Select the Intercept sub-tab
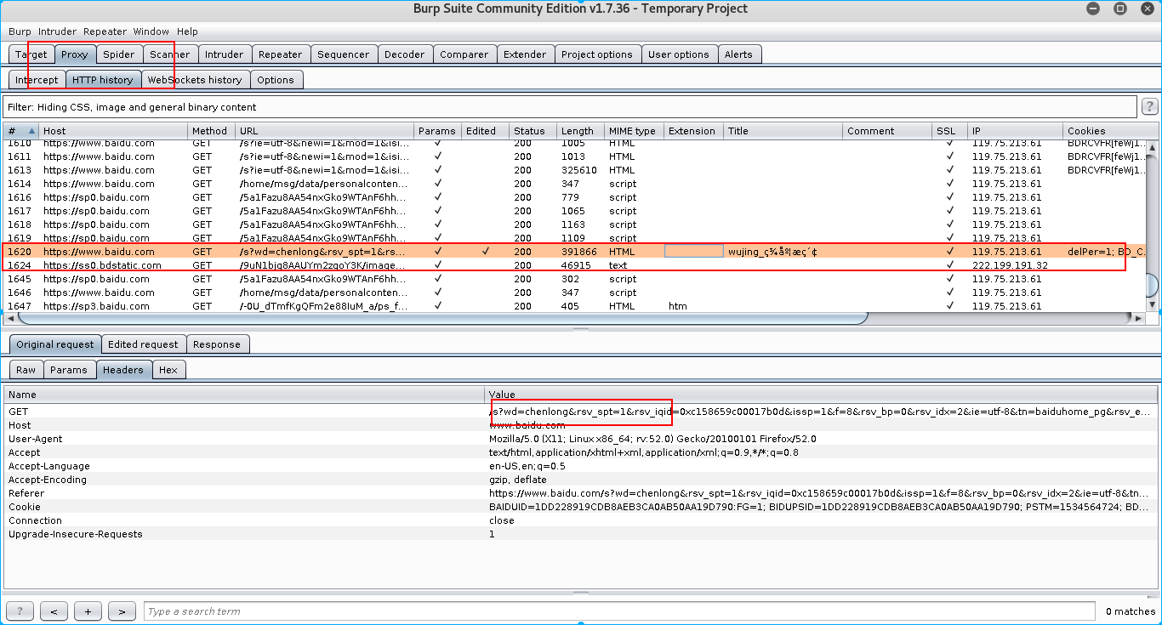The image size is (1162, 625). pos(37,80)
